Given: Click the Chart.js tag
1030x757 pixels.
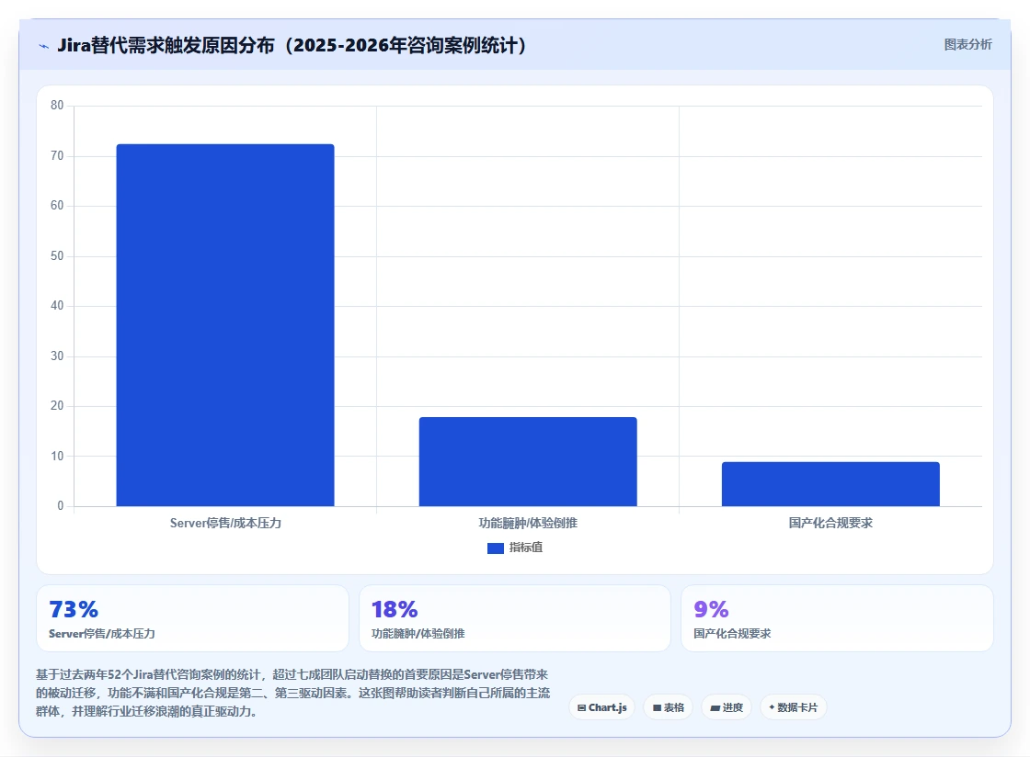Looking at the screenshot, I should click(x=601, y=707).
